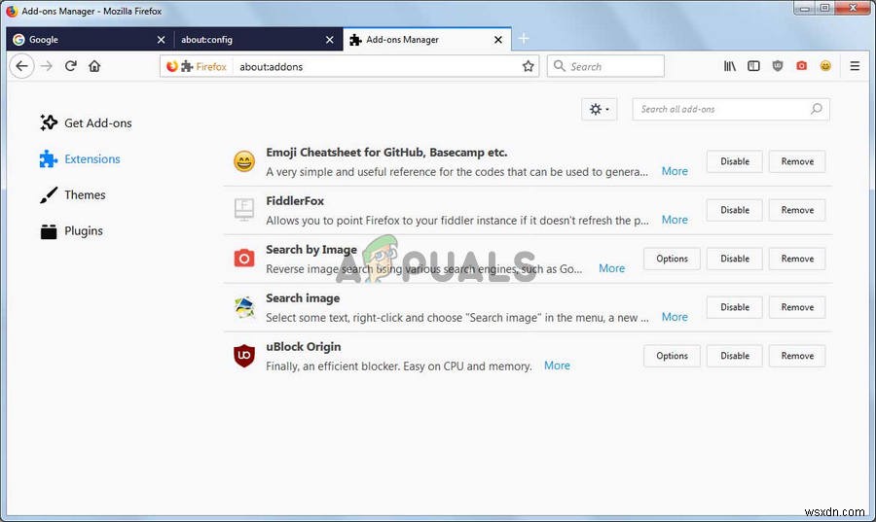Open the Themes section
The height and width of the screenshot is (522, 876).
tap(73, 195)
